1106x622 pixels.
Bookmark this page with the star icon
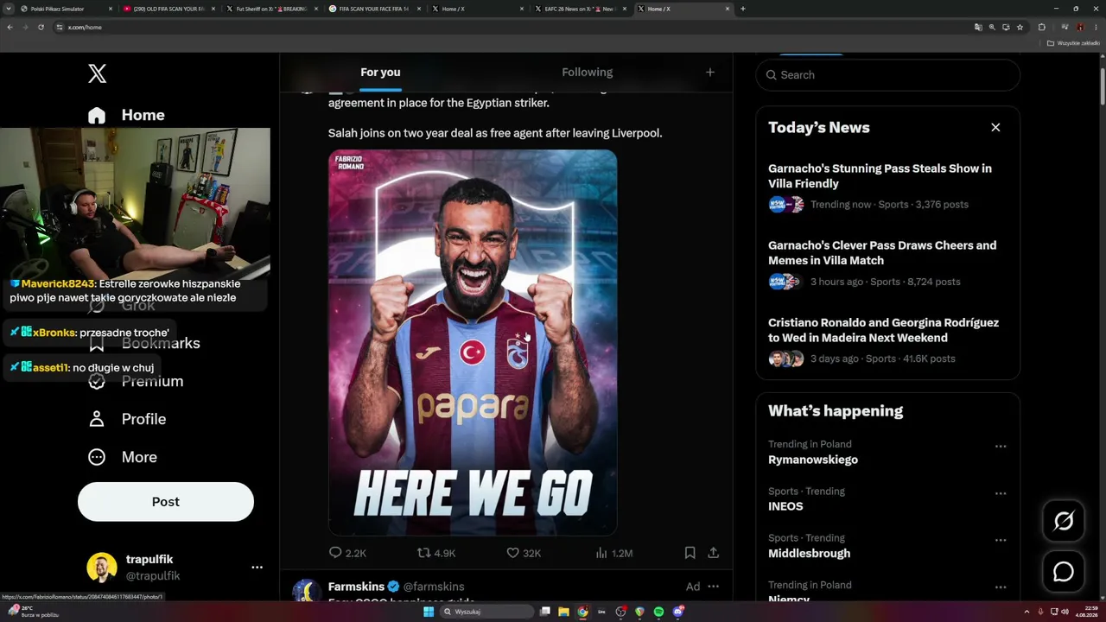[1020, 27]
